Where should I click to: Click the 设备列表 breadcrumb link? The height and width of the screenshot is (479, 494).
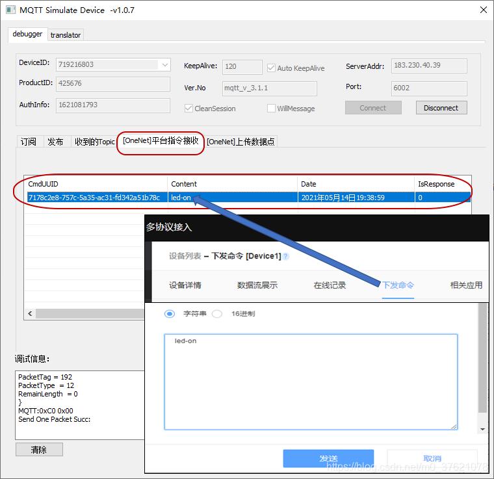tap(185, 256)
